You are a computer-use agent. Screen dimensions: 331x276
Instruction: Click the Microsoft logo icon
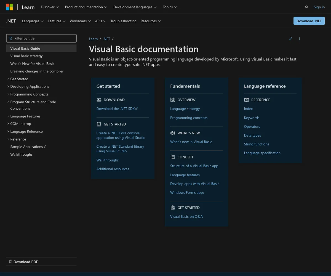pyautogui.click(x=9, y=7)
